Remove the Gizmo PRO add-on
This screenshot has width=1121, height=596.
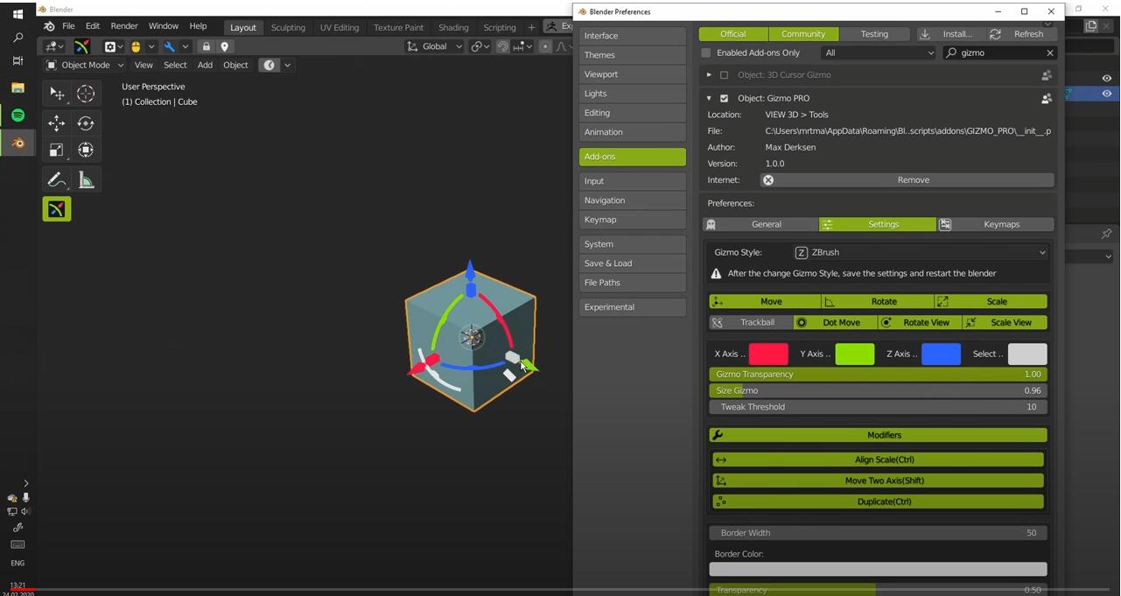click(907, 180)
